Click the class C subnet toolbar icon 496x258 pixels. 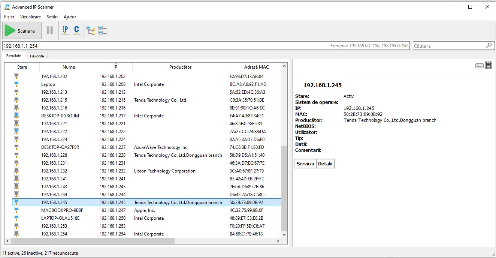pos(76,30)
